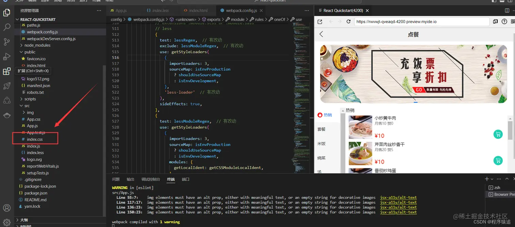Viewport: 515px width, 227px height.
Task: Select the 烧菜 category in menu
Action: [x=327, y=158]
